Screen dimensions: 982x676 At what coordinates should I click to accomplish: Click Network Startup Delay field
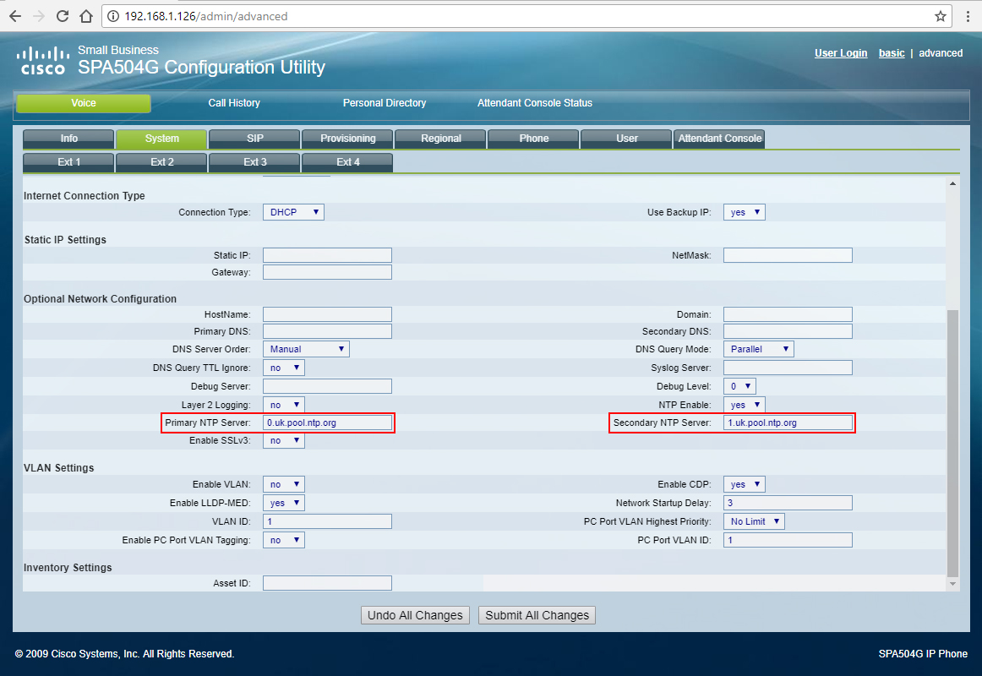click(788, 503)
